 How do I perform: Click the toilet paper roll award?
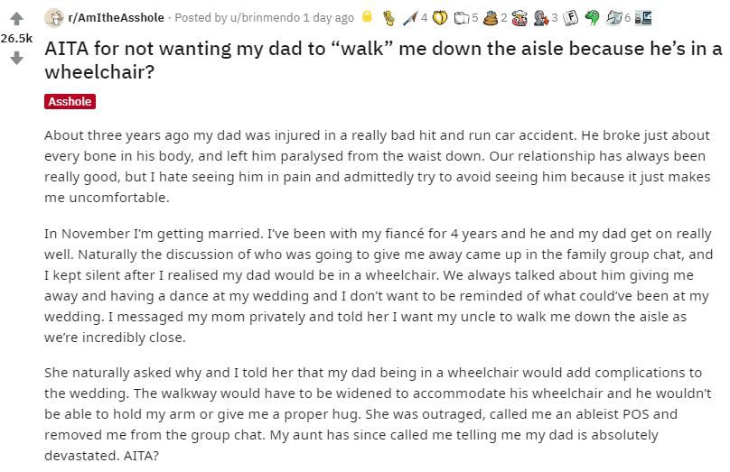pyautogui.click(x=462, y=18)
